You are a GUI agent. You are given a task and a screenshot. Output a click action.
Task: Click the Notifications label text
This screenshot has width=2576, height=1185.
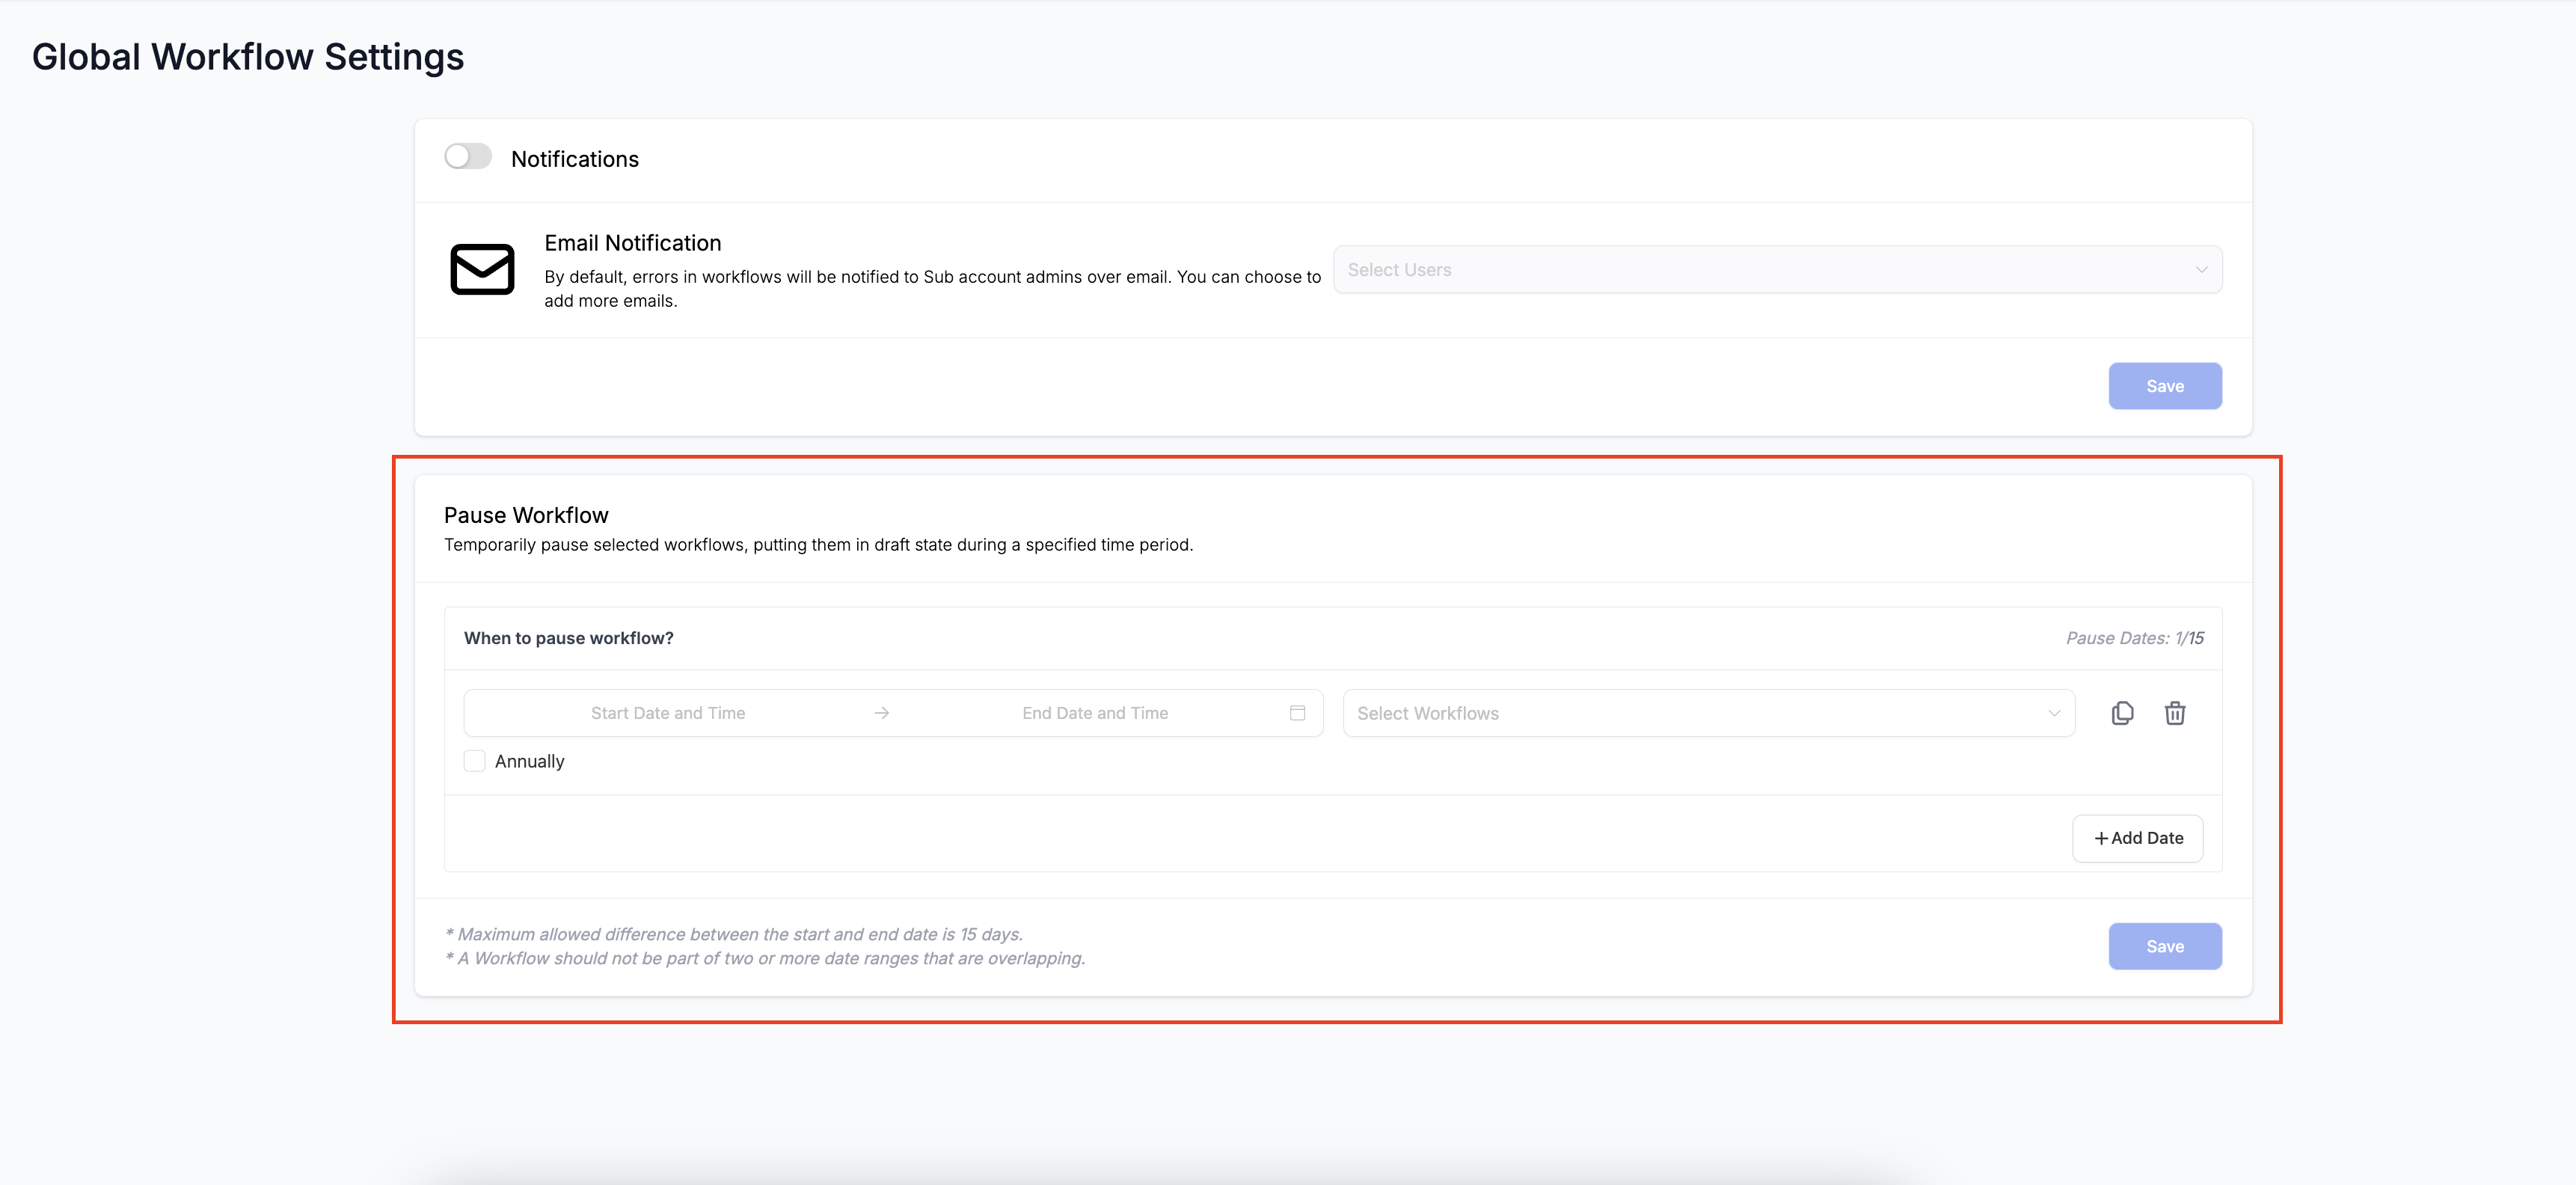tap(574, 159)
